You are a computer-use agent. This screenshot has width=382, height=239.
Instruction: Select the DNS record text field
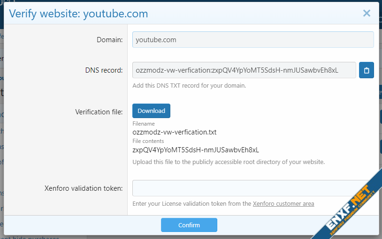[244, 70]
